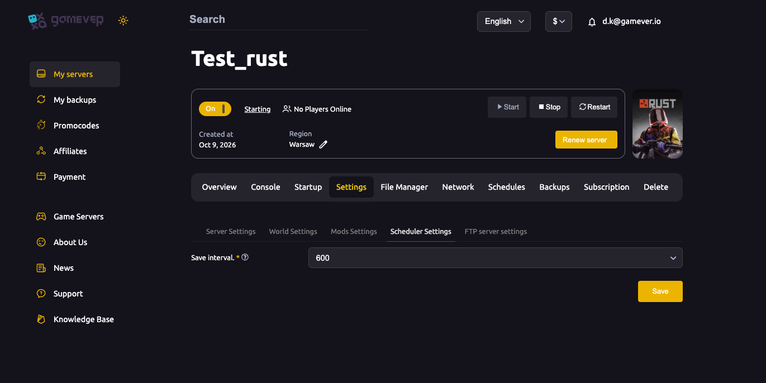Click the Starting status link

coord(258,109)
